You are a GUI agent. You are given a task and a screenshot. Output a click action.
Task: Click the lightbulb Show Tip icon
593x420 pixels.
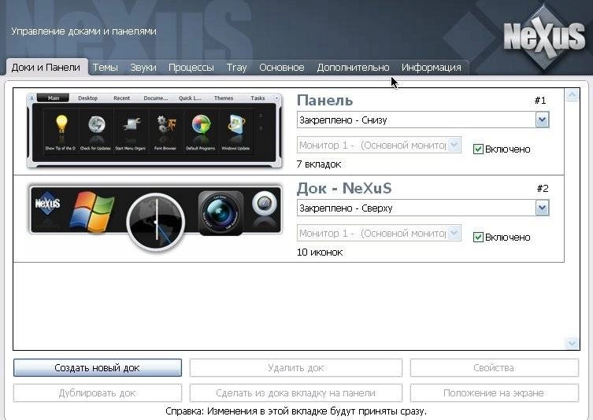pos(61,124)
